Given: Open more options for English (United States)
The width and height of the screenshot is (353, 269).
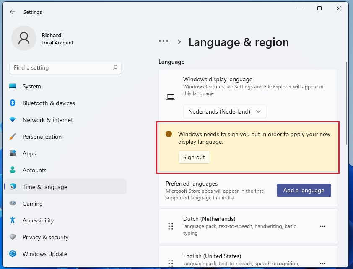Looking at the screenshot, I should (x=323, y=263).
